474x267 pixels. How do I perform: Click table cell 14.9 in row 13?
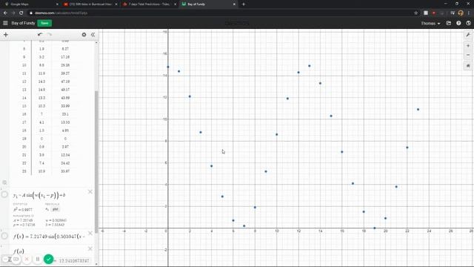[41, 90]
